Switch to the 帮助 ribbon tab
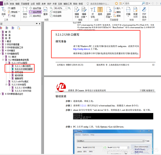161x155 pixels. click(x=75, y=4)
